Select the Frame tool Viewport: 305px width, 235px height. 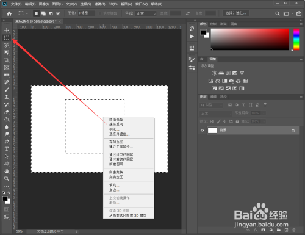pos(7,68)
